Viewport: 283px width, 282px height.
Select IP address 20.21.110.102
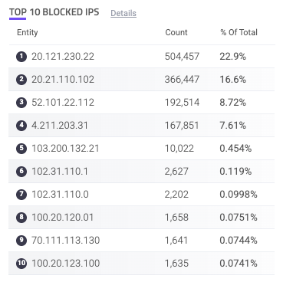point(63,80)
